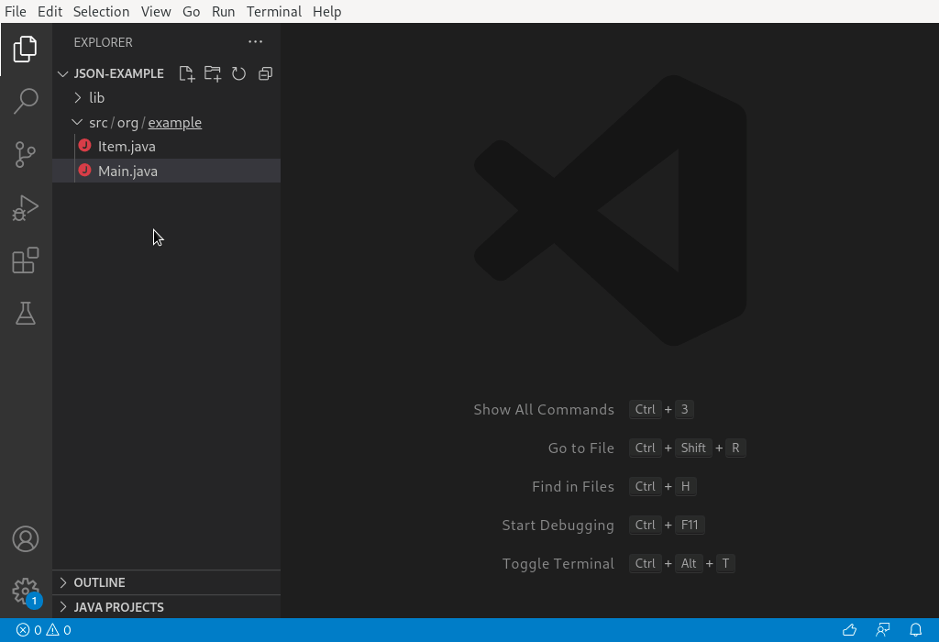Click the update badge on Manage gear
The image size is (939, 642).
click(x=34, y=601)
